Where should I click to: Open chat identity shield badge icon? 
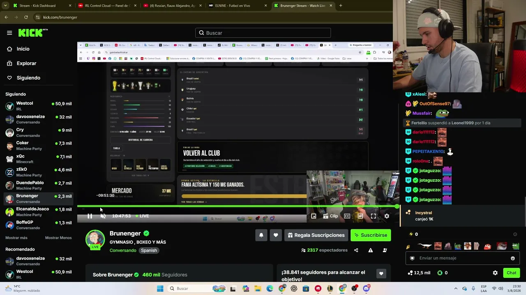click(412, 258)
